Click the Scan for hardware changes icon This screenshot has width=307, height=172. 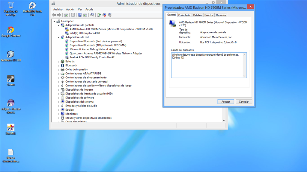click(x=92, y=15)
